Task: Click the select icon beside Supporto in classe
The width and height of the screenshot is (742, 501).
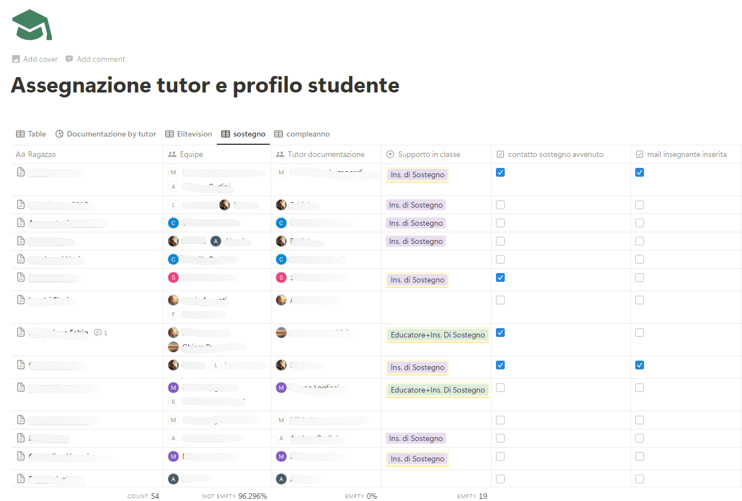Action: 390,154
